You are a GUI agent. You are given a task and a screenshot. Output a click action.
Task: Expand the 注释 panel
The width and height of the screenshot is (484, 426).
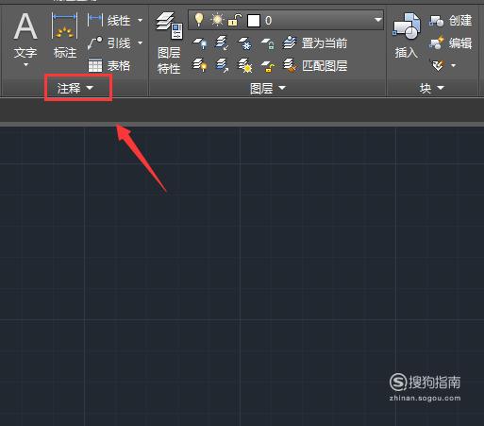click(x=75, y=88)
